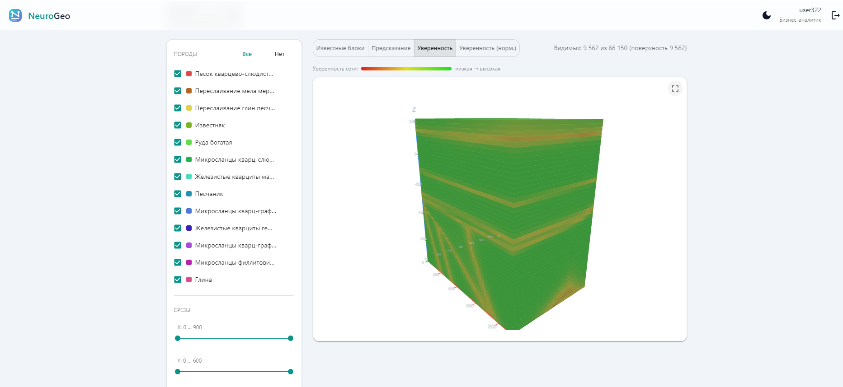
Task: Uncheck the Глина checkbox
Action: point(178,280)
